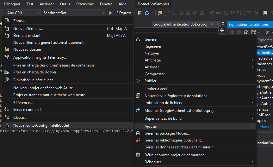Screen dimensions: 273x167
Task: Click the find in files toolbar icon
Action: (160, 13)
